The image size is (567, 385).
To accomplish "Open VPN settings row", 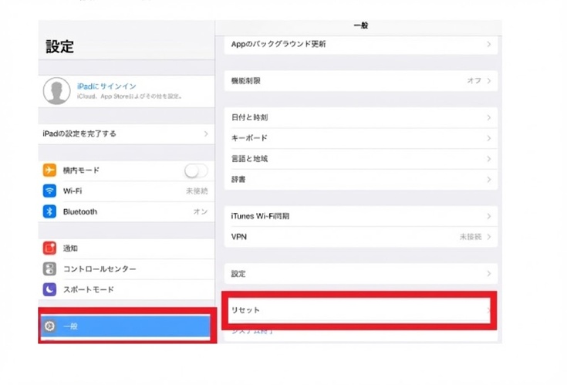I will click(x=361, y=237).
